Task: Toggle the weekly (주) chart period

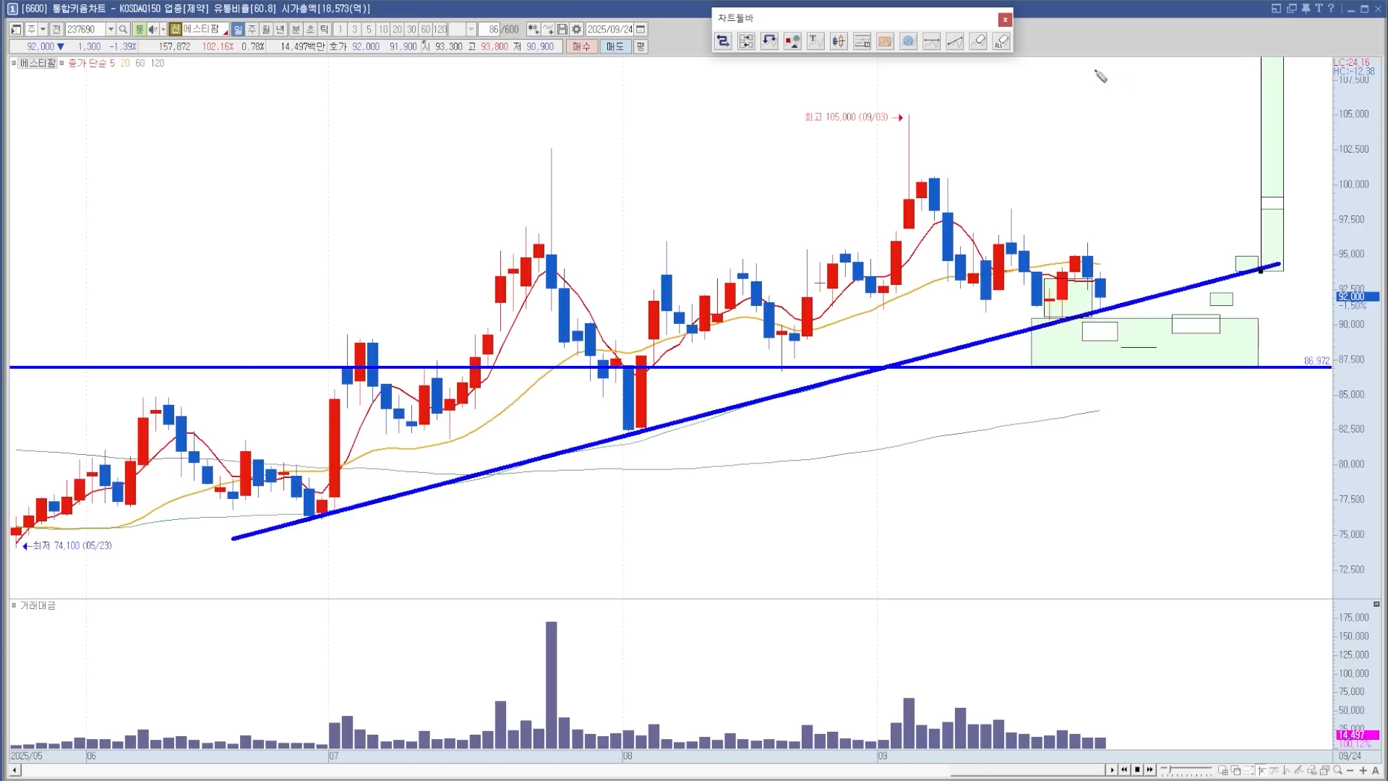Action: [252, 30]
